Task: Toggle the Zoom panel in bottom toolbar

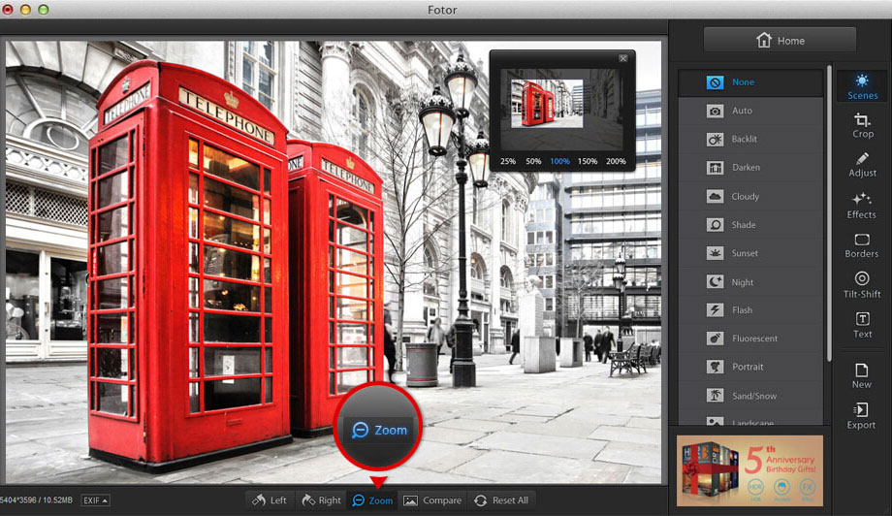Action: (372, 500)
